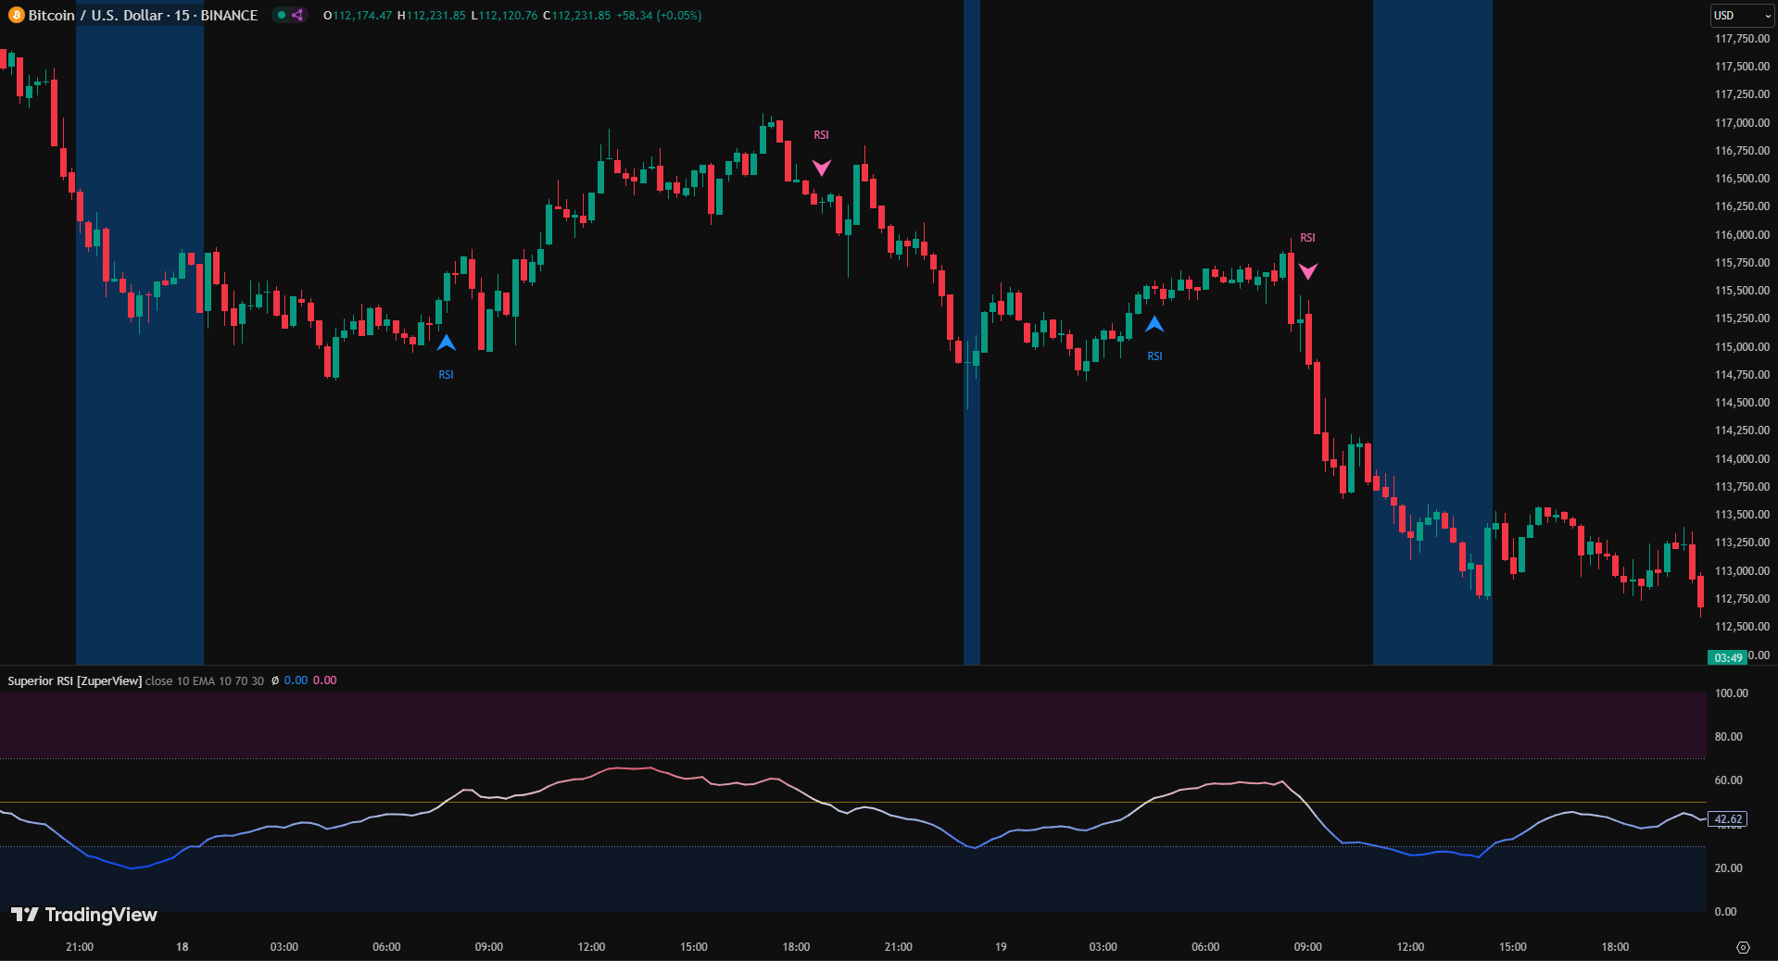The image size is (1778, 961).
Task: Click the Bitcoin / U.S. Dollar symbol title
Action: 143,16
